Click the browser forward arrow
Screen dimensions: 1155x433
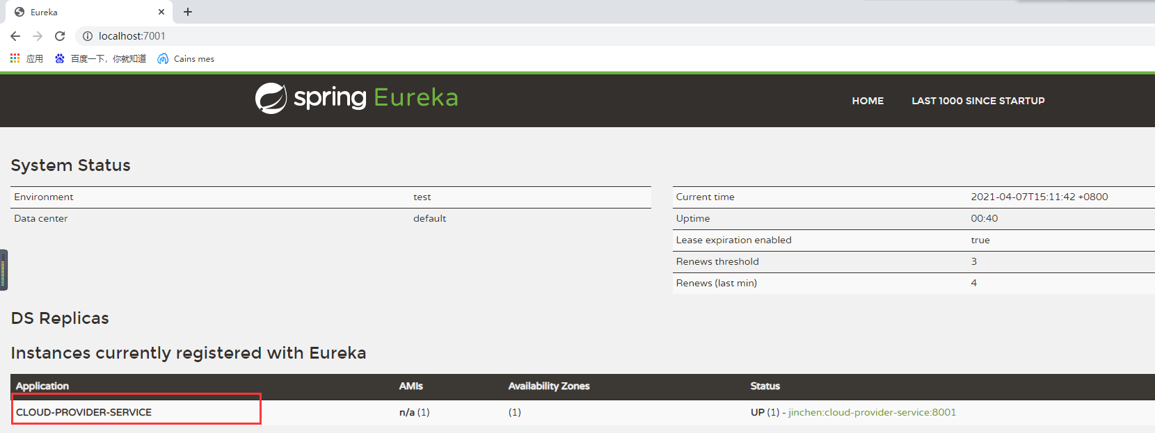pyautogui.click(x=38, y=36)
